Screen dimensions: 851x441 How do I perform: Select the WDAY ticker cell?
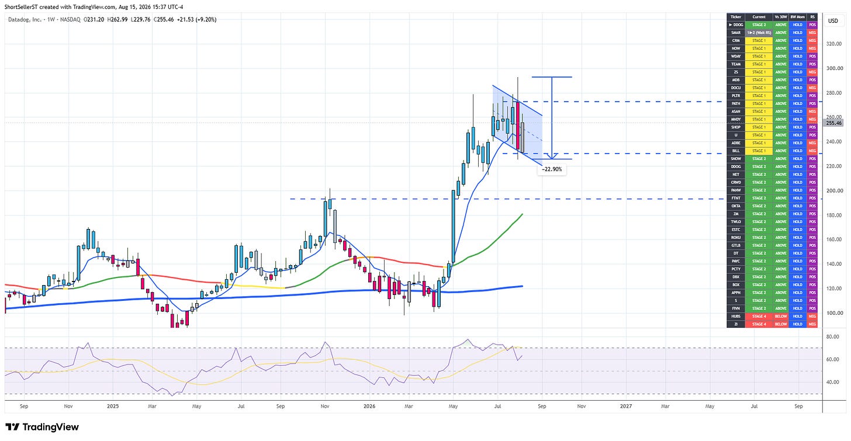tap(736, 56)
